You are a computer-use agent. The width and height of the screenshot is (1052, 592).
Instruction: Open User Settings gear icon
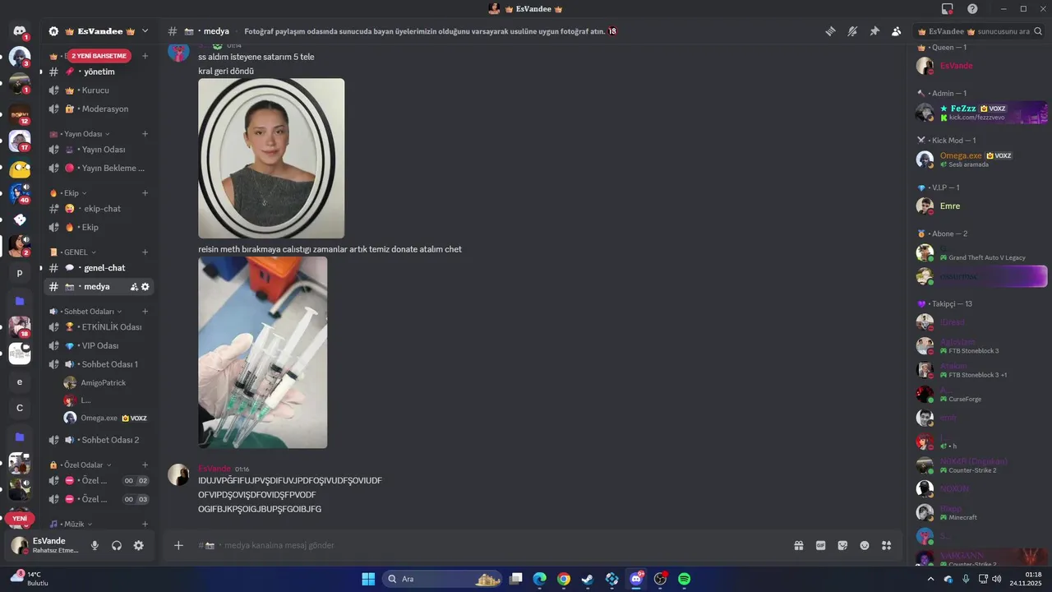pyautogui.click(x=138, y=545)
